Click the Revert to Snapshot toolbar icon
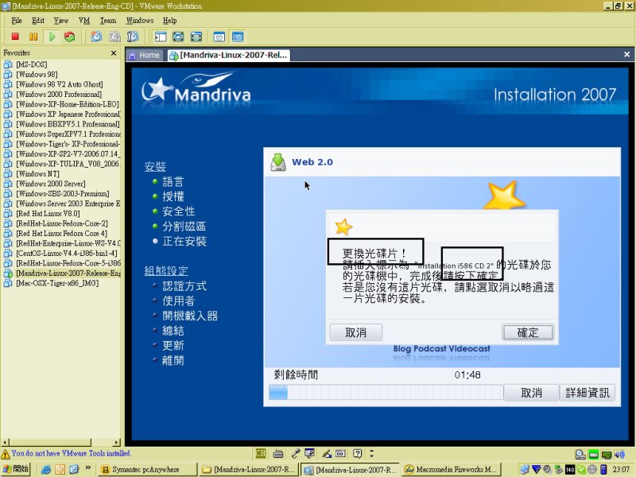The width and height of the screenshot is (636, 477). (114, 37)
